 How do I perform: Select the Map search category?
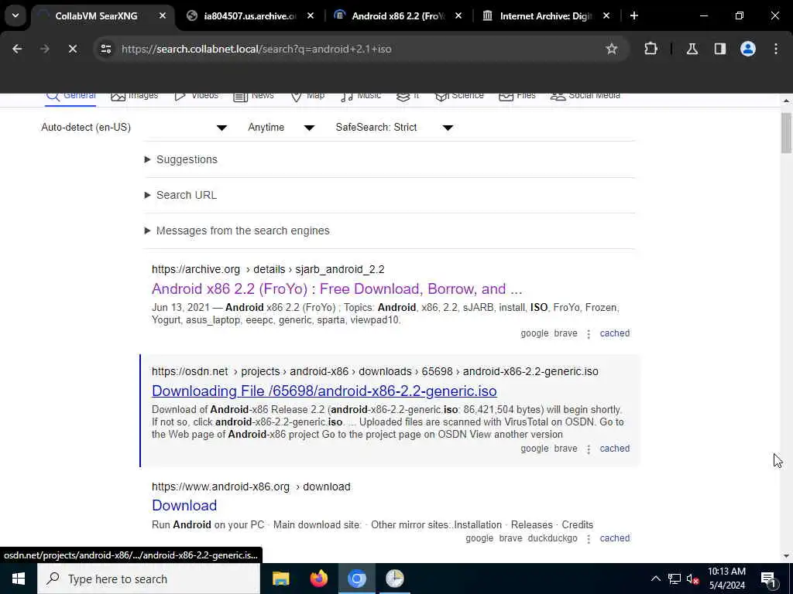307,96
